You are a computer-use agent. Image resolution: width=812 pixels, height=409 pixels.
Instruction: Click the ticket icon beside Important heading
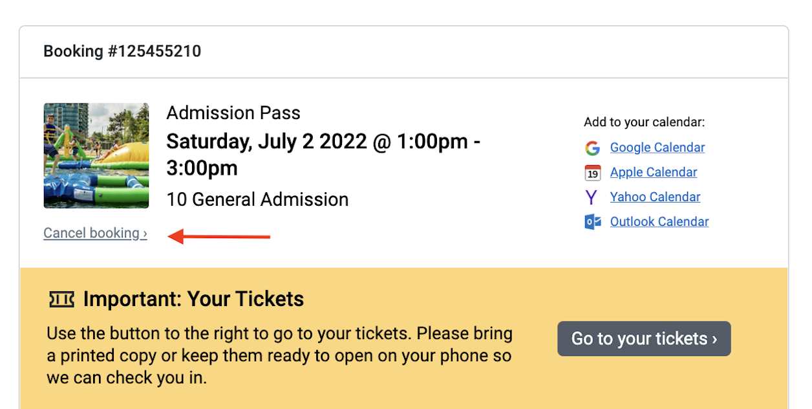click(x=61, y=299)
